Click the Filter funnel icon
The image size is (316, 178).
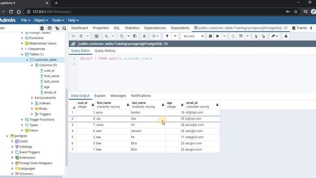[167, 36]
